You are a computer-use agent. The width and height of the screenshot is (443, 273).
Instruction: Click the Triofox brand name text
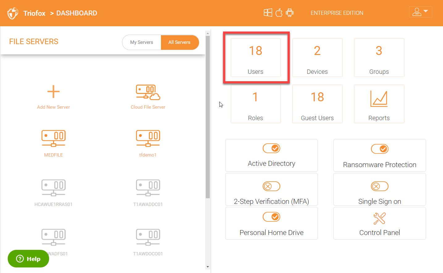tap(34, 13)
